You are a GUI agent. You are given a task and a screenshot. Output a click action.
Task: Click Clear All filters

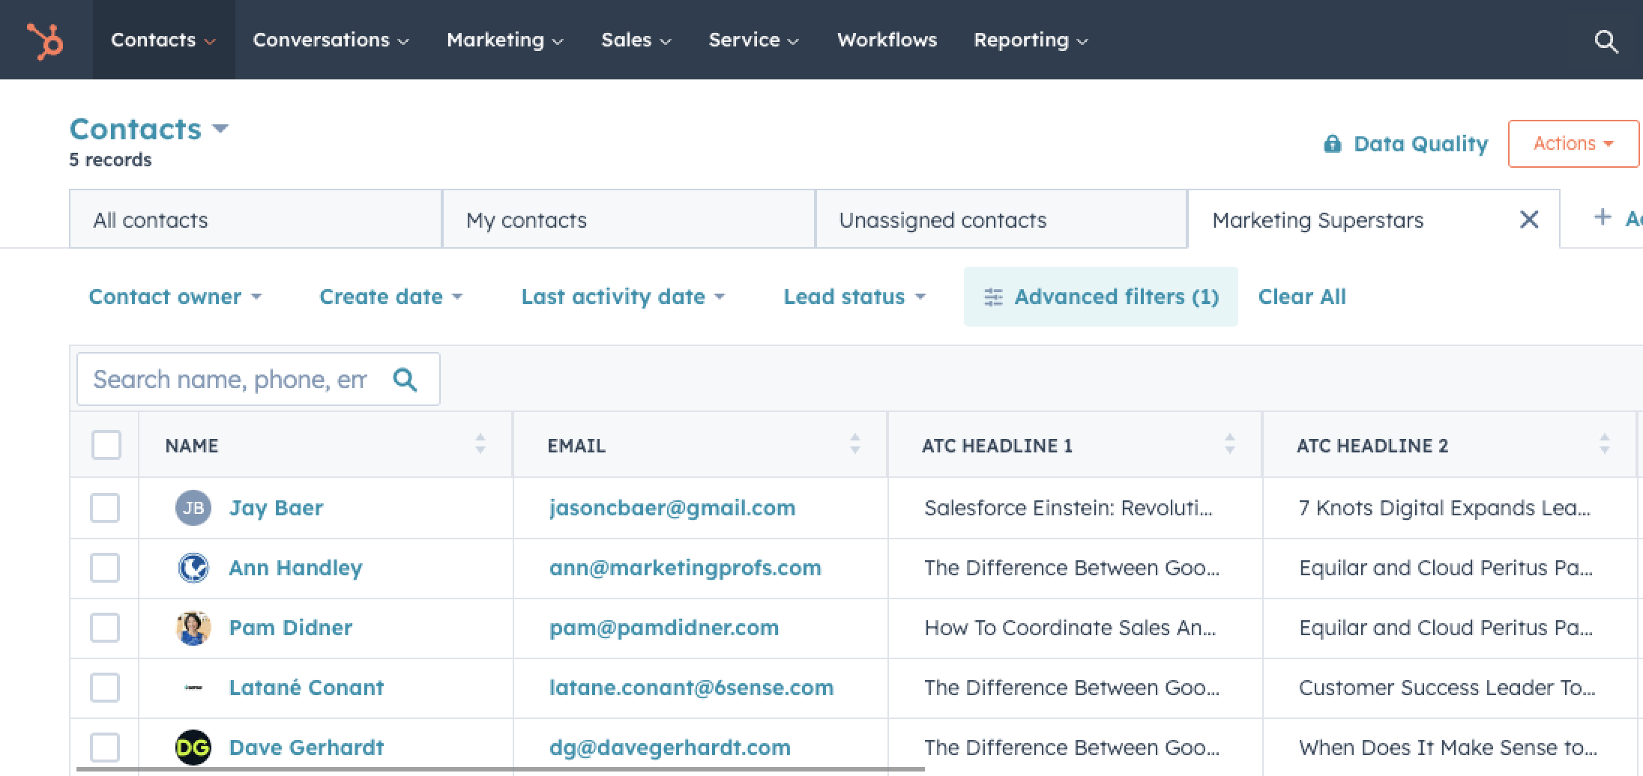(x=1302, y=297)
